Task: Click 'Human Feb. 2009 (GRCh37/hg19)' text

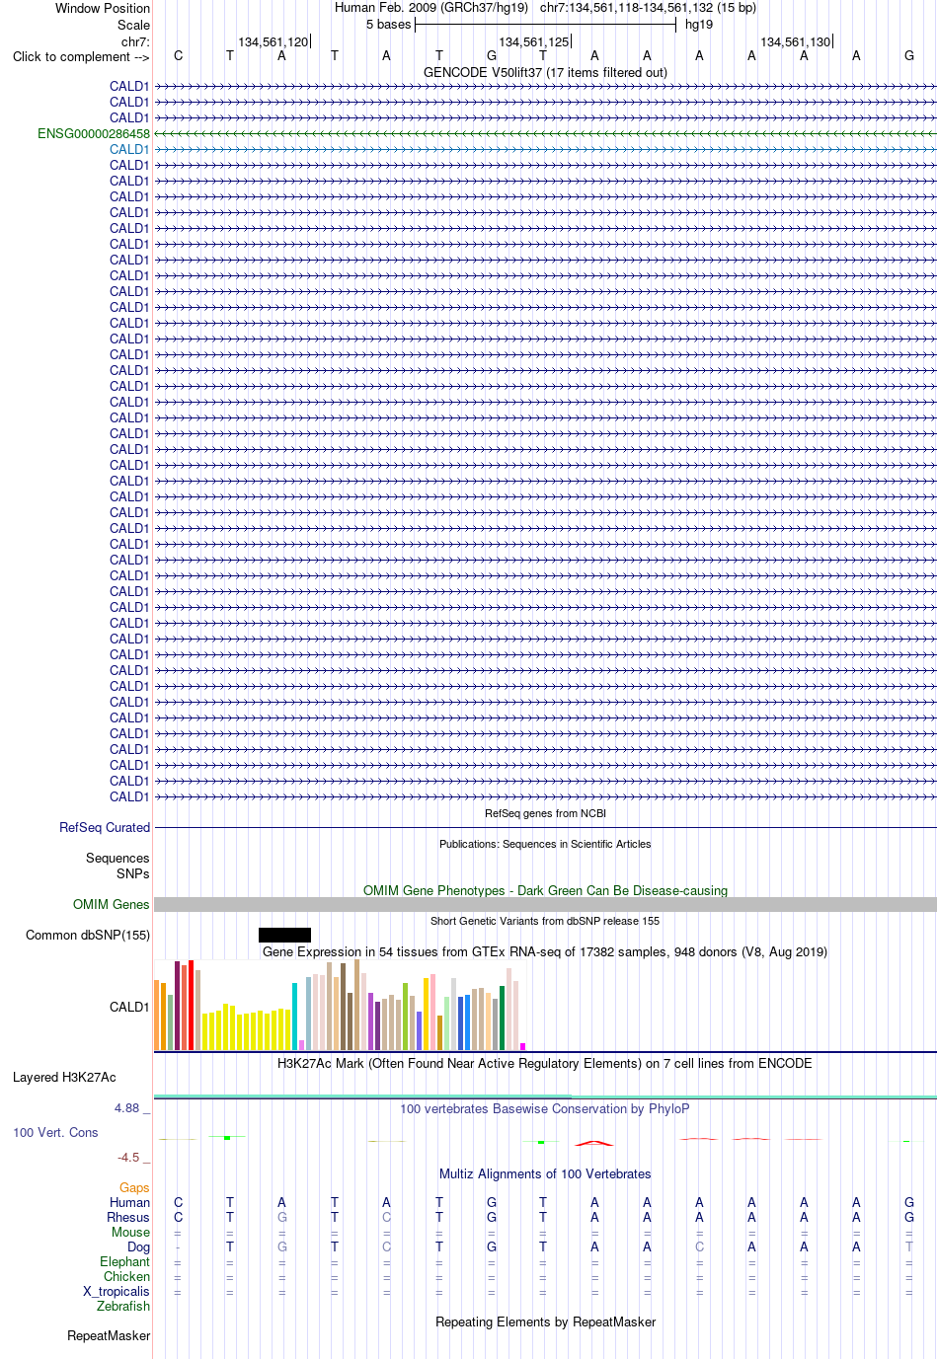Action: point(431,8)
